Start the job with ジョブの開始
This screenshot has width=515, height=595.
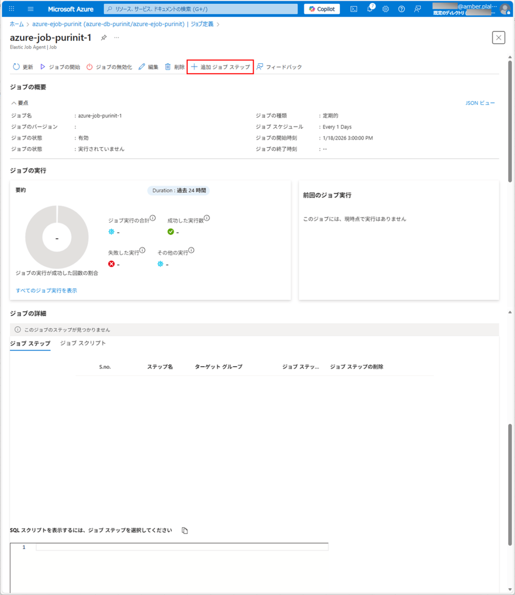(60, 67)
